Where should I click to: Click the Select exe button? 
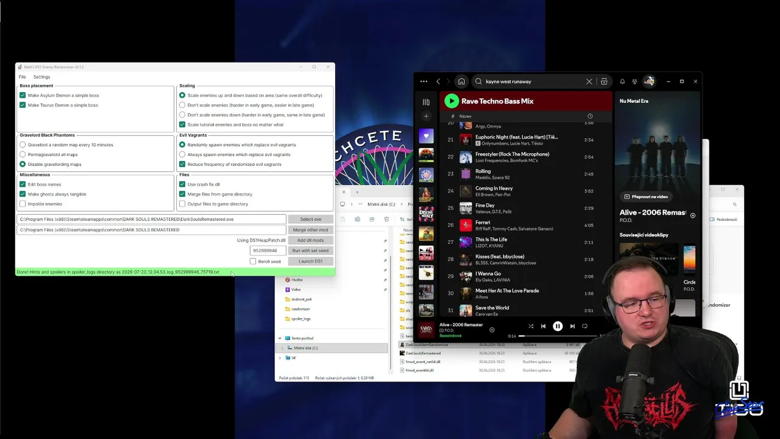point(310,219)
